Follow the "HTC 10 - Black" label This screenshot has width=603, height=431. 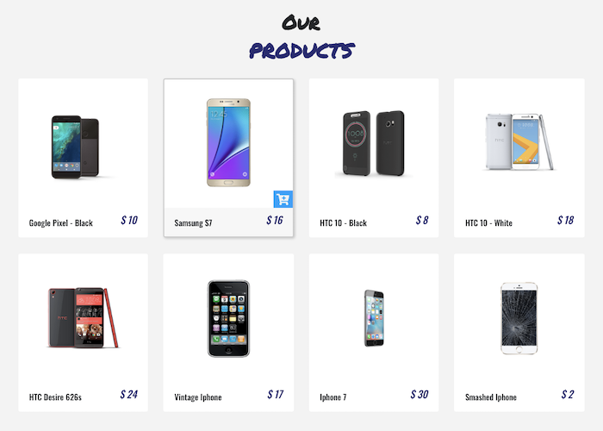[x=343, y=222]
